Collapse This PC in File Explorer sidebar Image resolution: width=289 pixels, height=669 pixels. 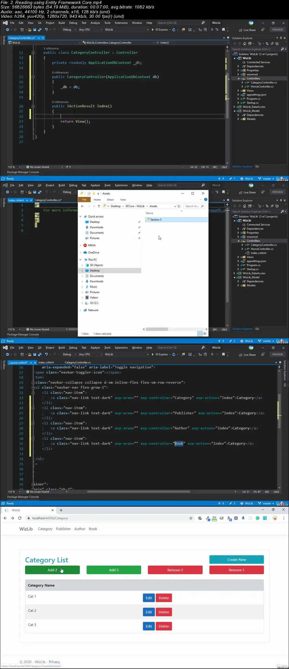coord(80,260)
